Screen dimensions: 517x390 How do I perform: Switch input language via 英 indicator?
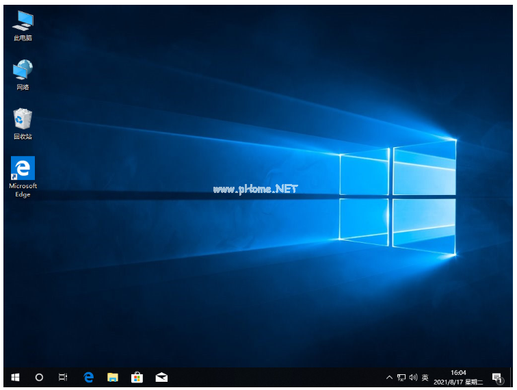click(425, 377)
